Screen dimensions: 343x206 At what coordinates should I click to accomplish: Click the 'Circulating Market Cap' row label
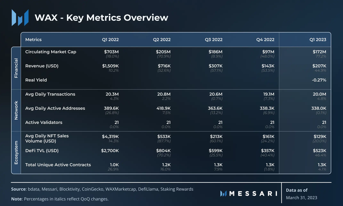[51, 52]
